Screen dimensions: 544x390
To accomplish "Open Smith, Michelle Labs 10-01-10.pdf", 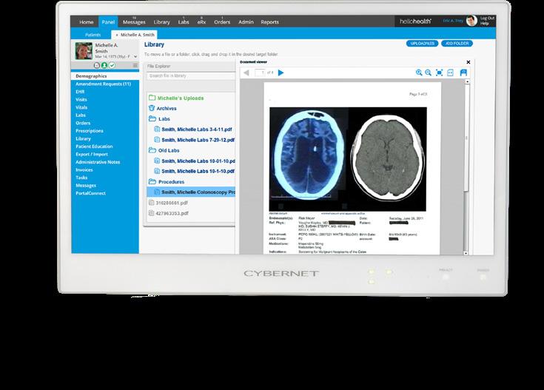I will coord(198,161).
